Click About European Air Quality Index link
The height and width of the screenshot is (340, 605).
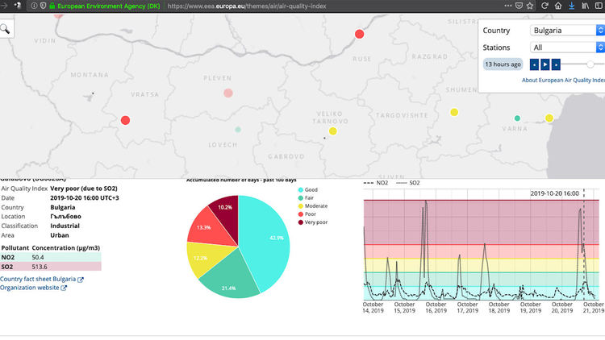(562, 81)
